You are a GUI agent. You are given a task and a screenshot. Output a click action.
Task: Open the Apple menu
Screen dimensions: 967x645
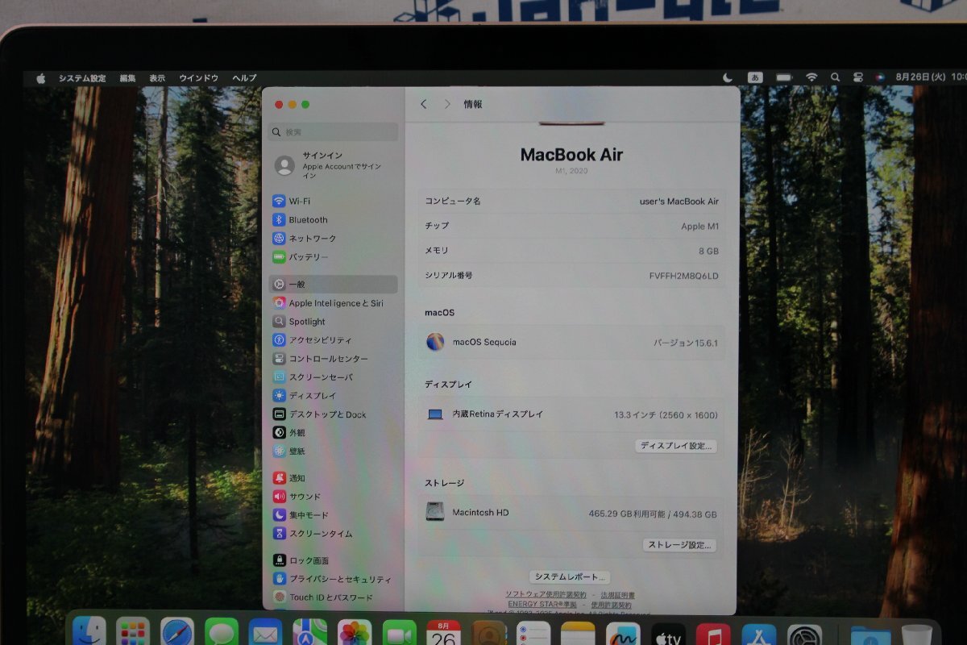40,78
